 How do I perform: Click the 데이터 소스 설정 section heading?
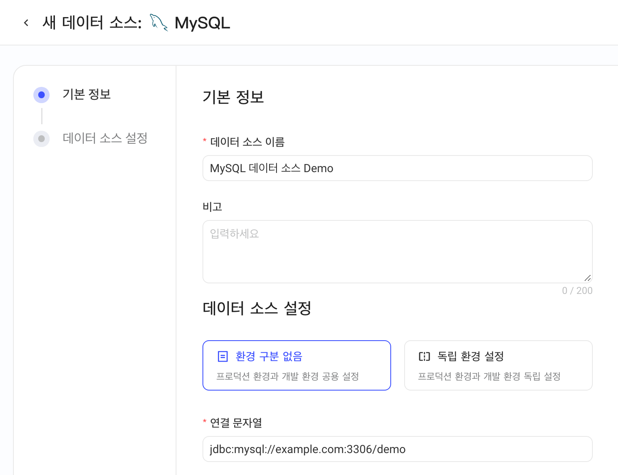(x=257, y=308)
